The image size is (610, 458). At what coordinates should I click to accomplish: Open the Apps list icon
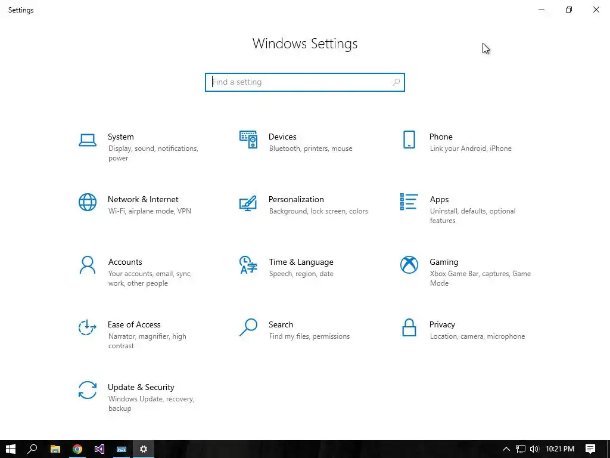click(x=409, y=202)
